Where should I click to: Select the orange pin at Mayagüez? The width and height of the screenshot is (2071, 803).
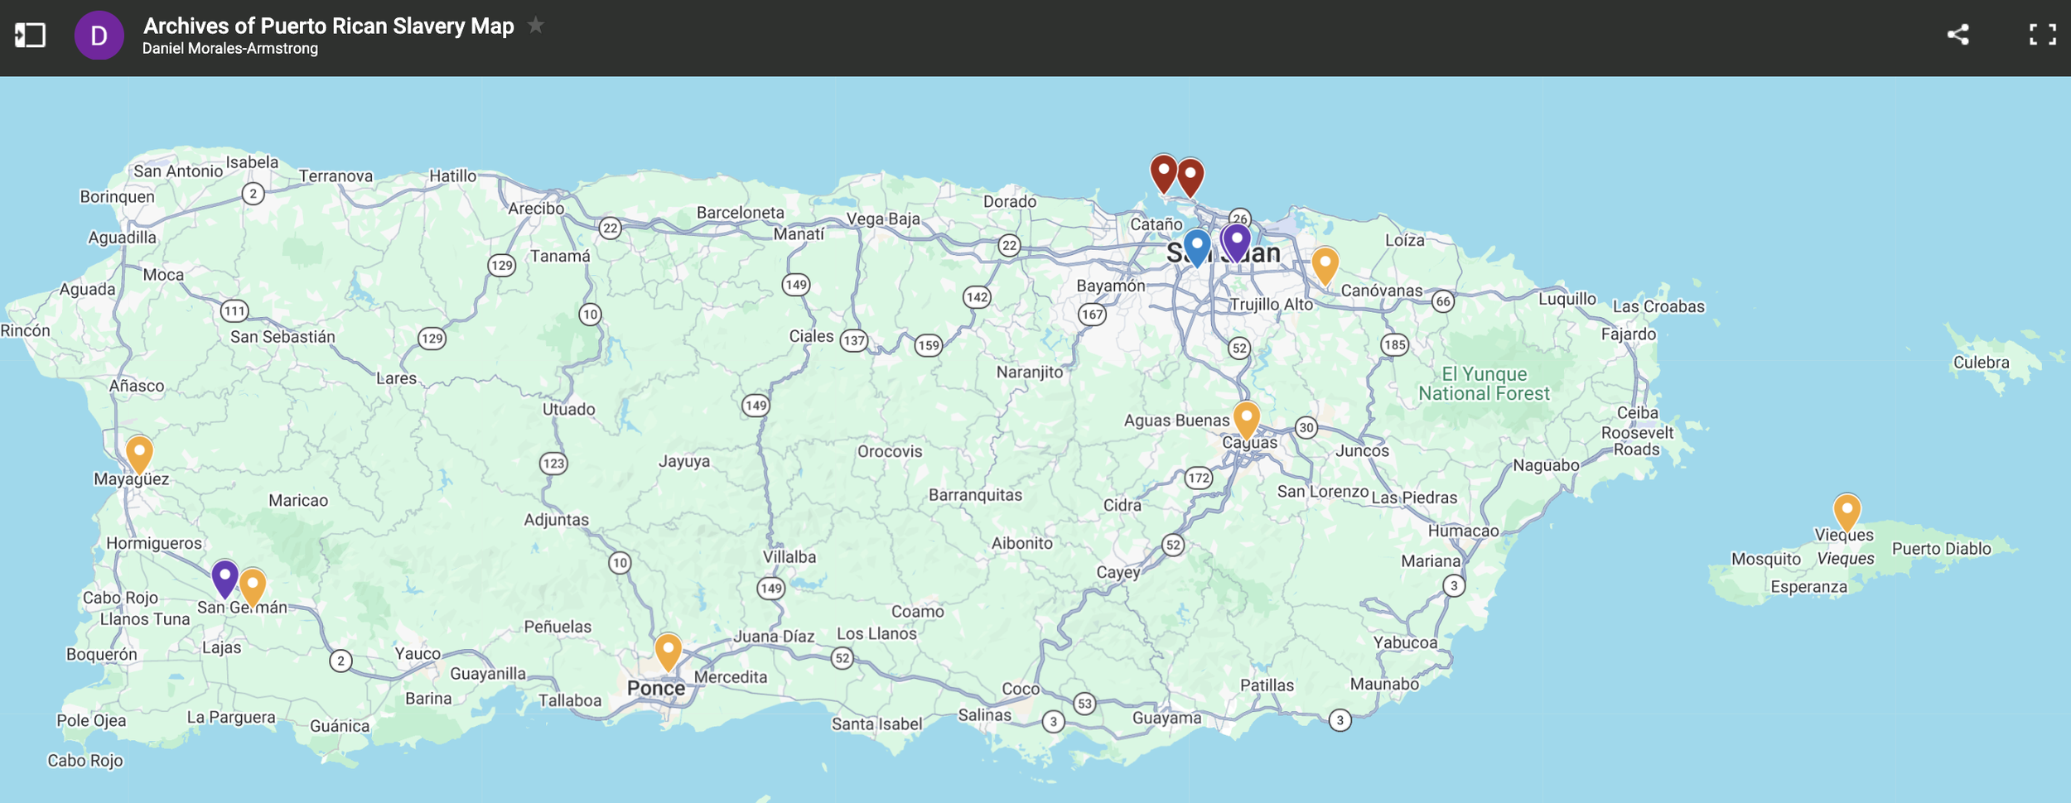point(139,455)
